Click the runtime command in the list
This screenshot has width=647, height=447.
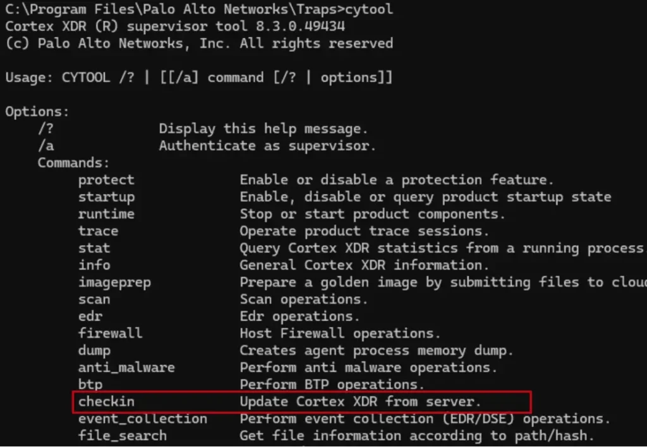106,214
